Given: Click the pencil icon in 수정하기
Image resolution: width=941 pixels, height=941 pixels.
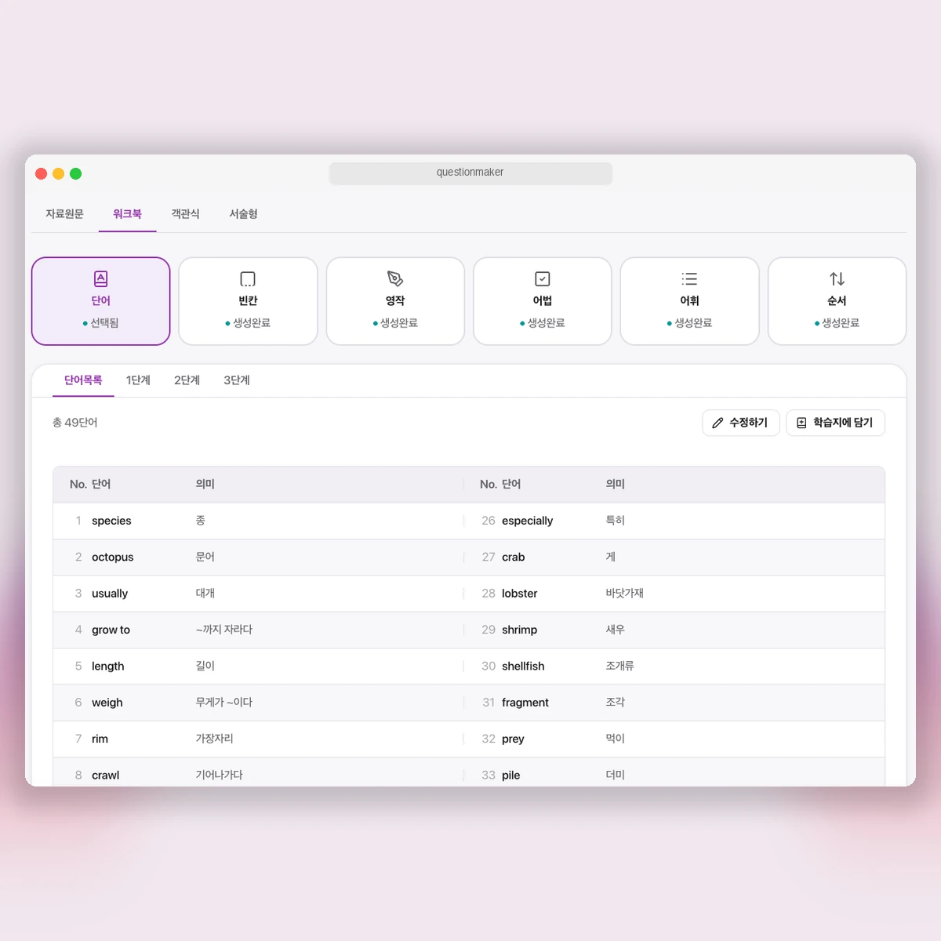Looking at the screenshot, I should click(x=718, y=423).
